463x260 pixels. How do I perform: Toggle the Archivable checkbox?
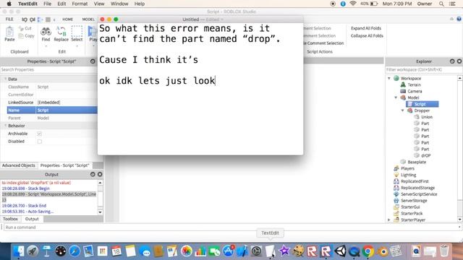tap(39, 134)
